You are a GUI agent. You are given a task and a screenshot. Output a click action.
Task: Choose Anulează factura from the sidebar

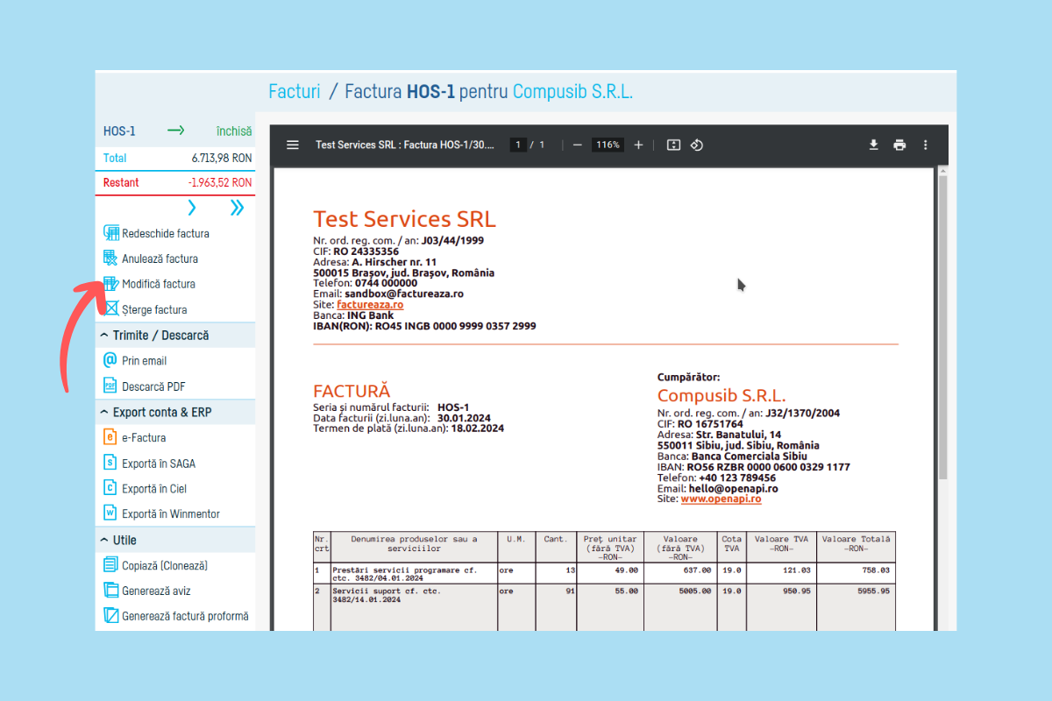[160, 258]
